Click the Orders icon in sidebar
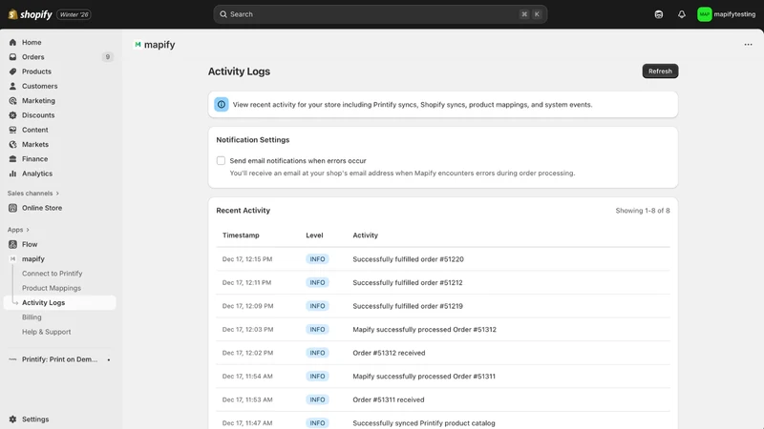This screenshot has width=764, height=429. [12, 57]
